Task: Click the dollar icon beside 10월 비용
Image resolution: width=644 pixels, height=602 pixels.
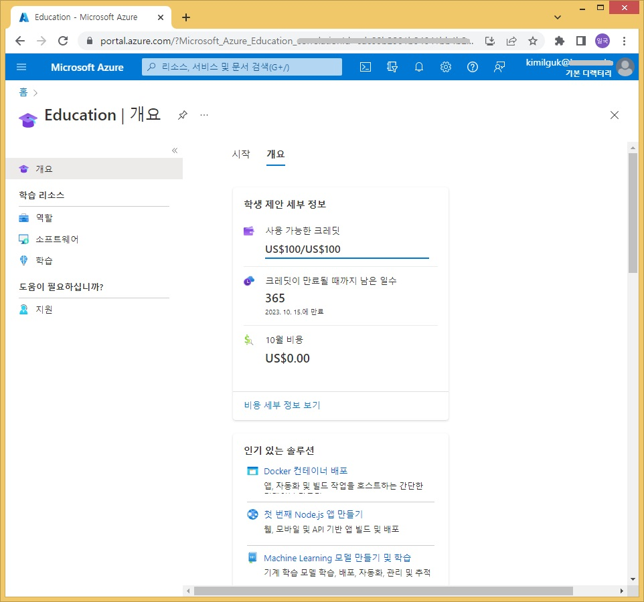Action: pos(248,340)
